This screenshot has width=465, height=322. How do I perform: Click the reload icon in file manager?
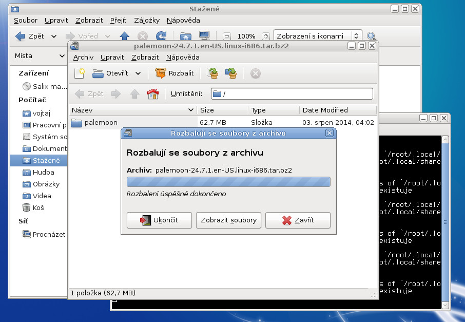(x=161, y=36)
